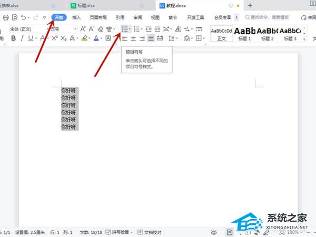The image size is (316, 237).
Task: Decrease font size with A- icon
Action: 92,29
